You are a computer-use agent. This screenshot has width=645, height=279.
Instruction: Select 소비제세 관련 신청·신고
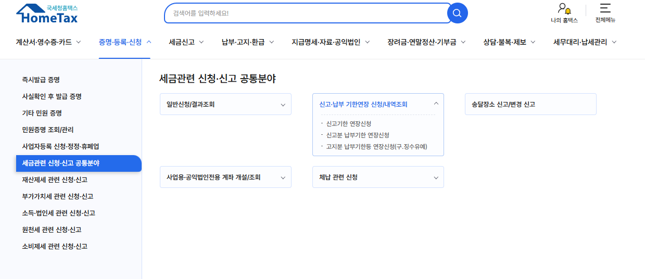click(x=55, y=246)
